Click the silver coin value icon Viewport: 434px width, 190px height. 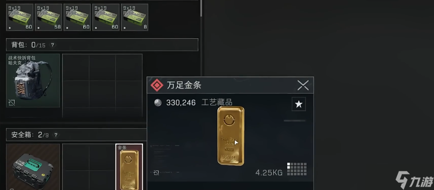(158, 103)
